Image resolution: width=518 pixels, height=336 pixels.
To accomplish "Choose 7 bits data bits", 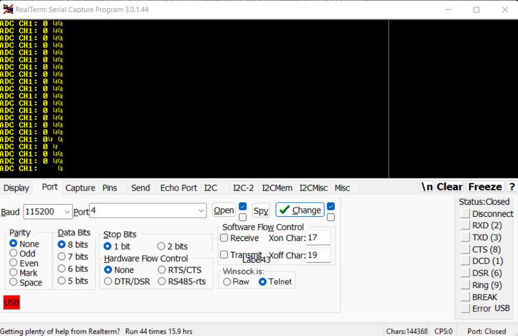I will click(x=73, y=257).
